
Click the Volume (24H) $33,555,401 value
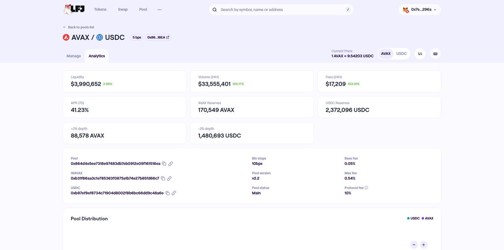pos(214,84)
